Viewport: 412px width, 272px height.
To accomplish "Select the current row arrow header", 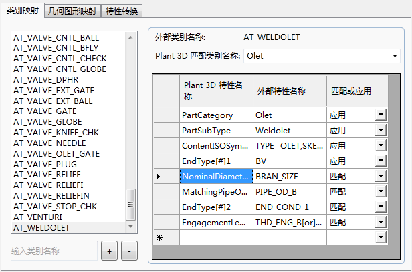I will (x=167, y=177).
